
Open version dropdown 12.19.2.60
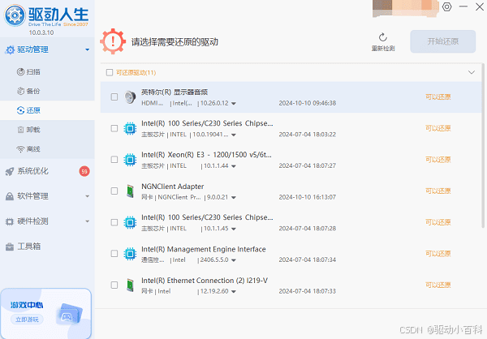[234, 292]
